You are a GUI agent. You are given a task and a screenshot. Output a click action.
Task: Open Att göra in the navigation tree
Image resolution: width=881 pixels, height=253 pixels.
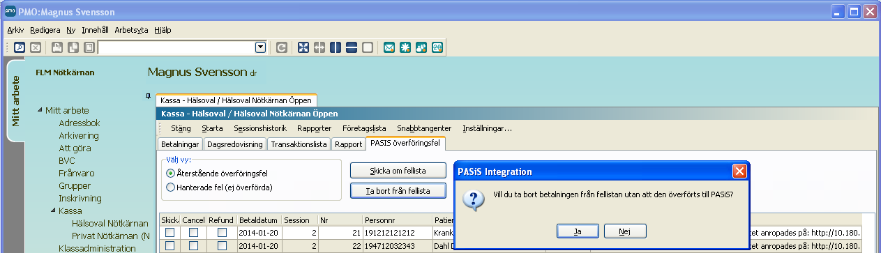[x=75, y=148]
